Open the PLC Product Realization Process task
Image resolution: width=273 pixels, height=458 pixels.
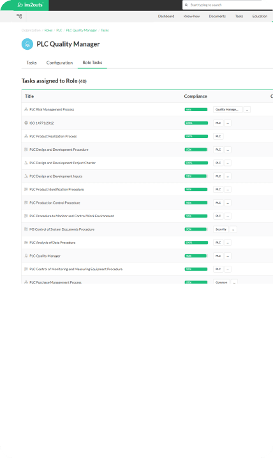pyautogui.click(x=53, y=137)
